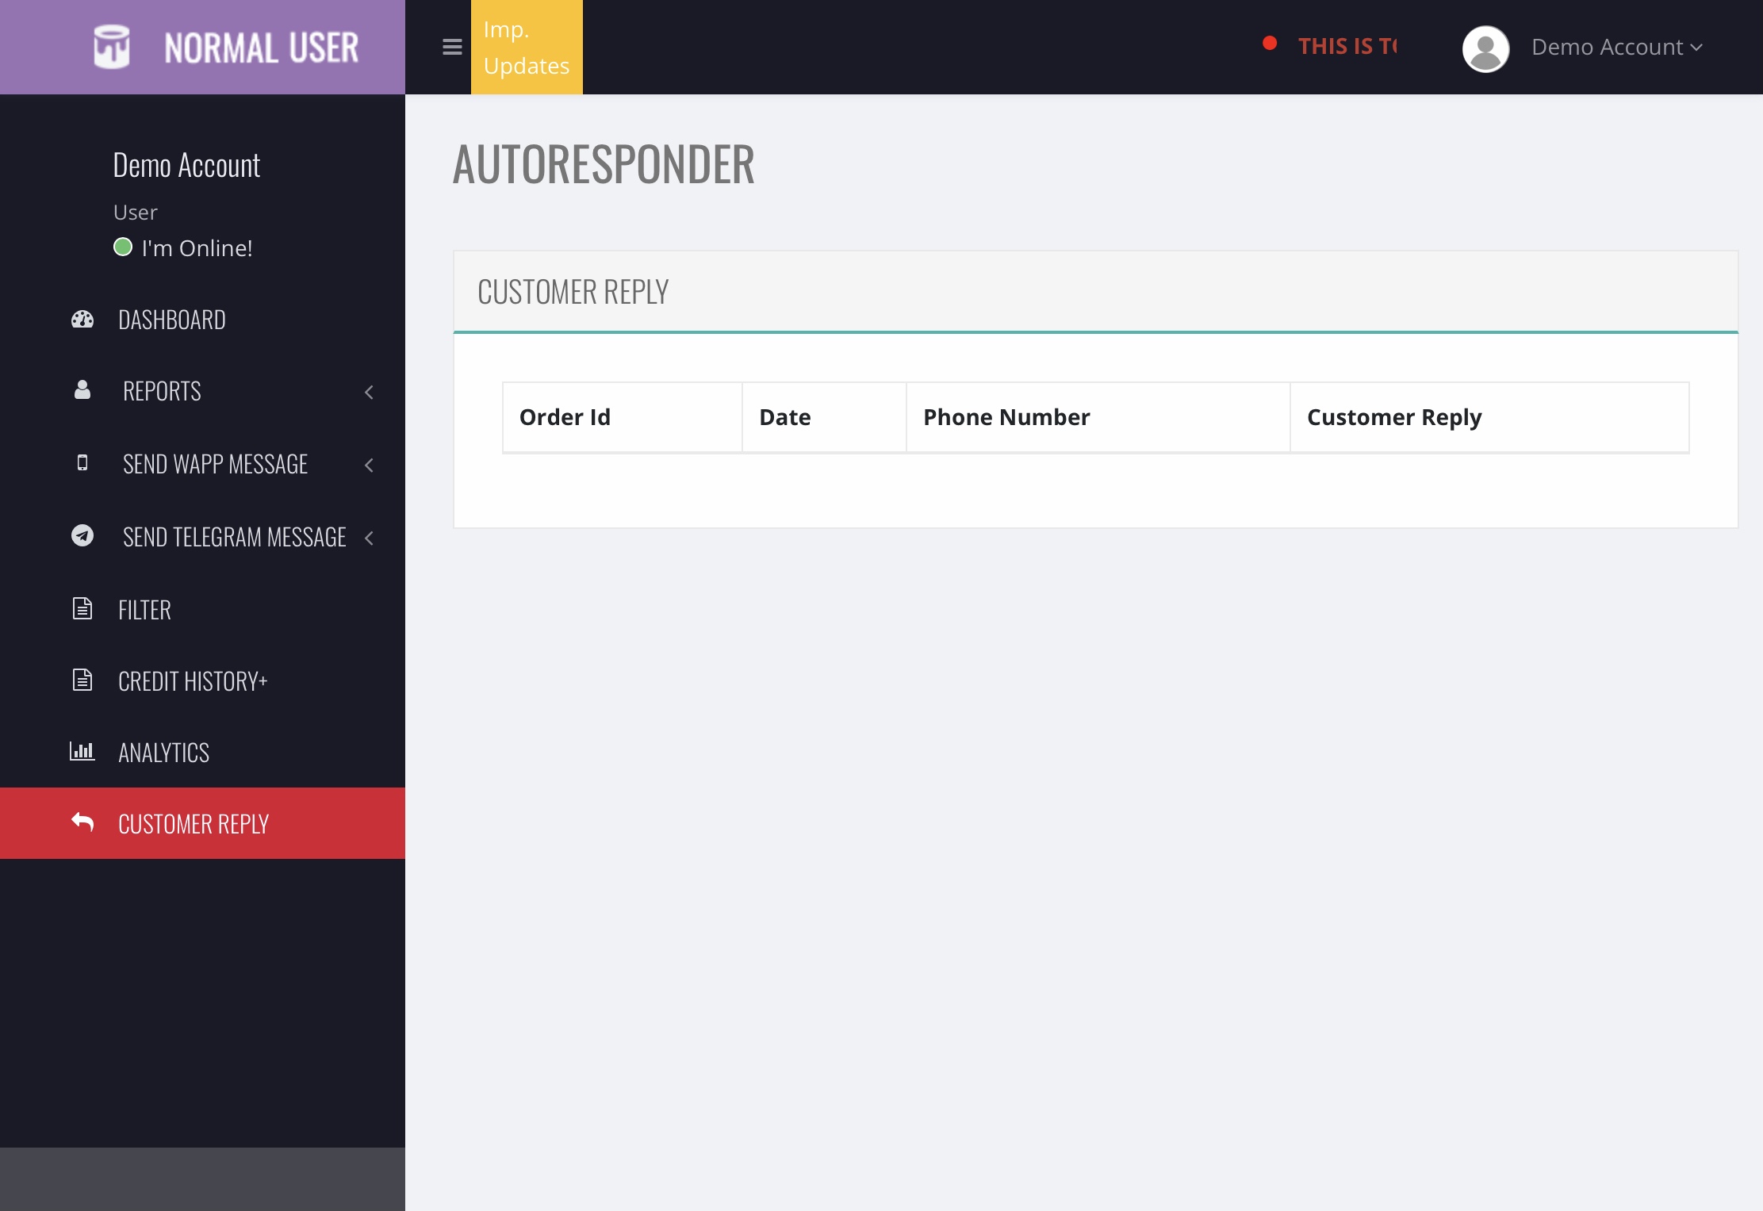The width and height of the screenshot is (1763, 1211).
Task: Click the Credit History document icon
Action: point(82,680)
